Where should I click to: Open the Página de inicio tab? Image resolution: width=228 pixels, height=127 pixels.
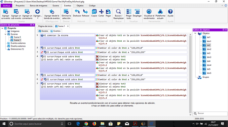45,26
